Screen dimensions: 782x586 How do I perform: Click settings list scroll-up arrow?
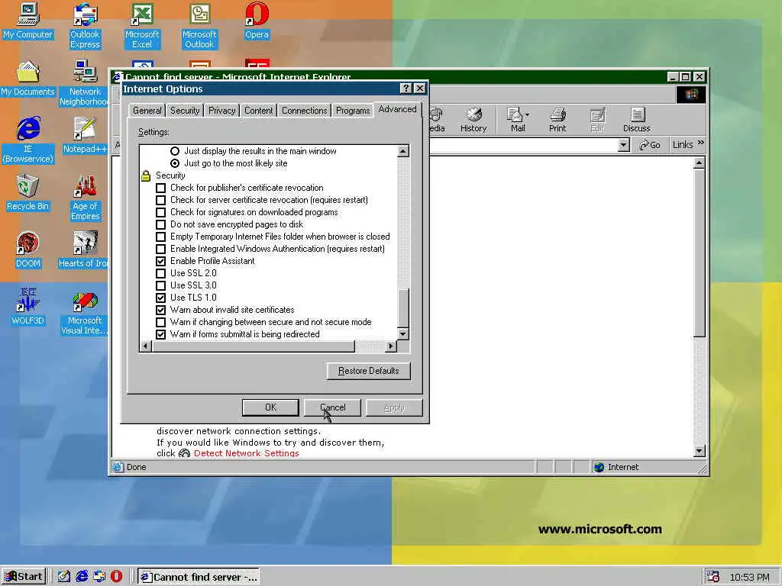tap(403, 151)
